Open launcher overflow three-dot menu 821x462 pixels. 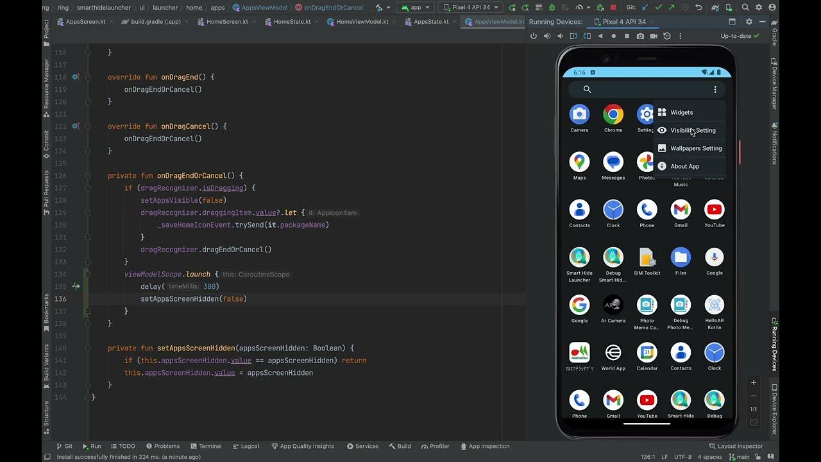point(715,90)
